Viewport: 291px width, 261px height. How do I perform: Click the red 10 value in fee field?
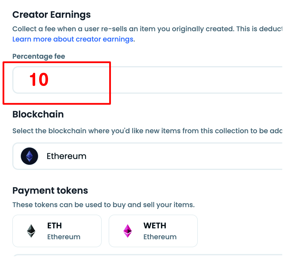[x=39, y=79]
